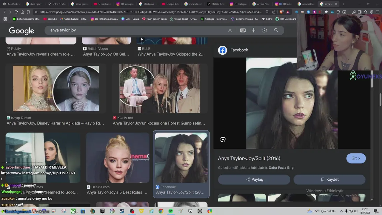382x215 pixels.
Task: Open the YouTube bookmark
Action: coord(50,19)
